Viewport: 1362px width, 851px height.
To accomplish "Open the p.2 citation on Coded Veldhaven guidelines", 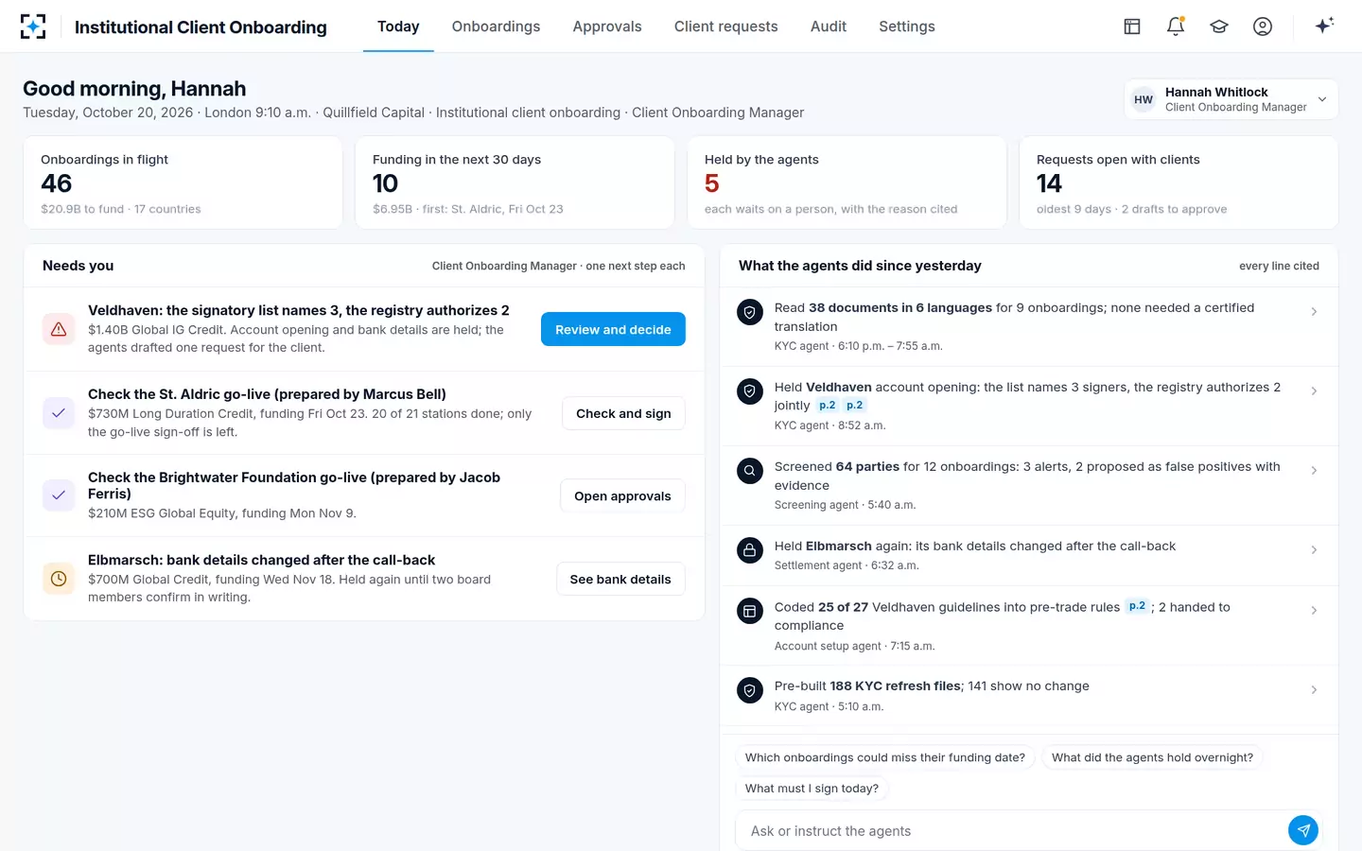I will (x=1137, y=606).
